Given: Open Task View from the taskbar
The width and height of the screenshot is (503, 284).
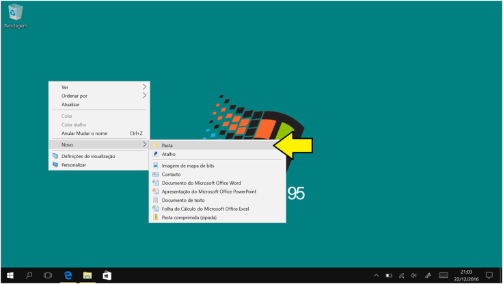Looking at the screenshot, I should click(x=48, y=275).
